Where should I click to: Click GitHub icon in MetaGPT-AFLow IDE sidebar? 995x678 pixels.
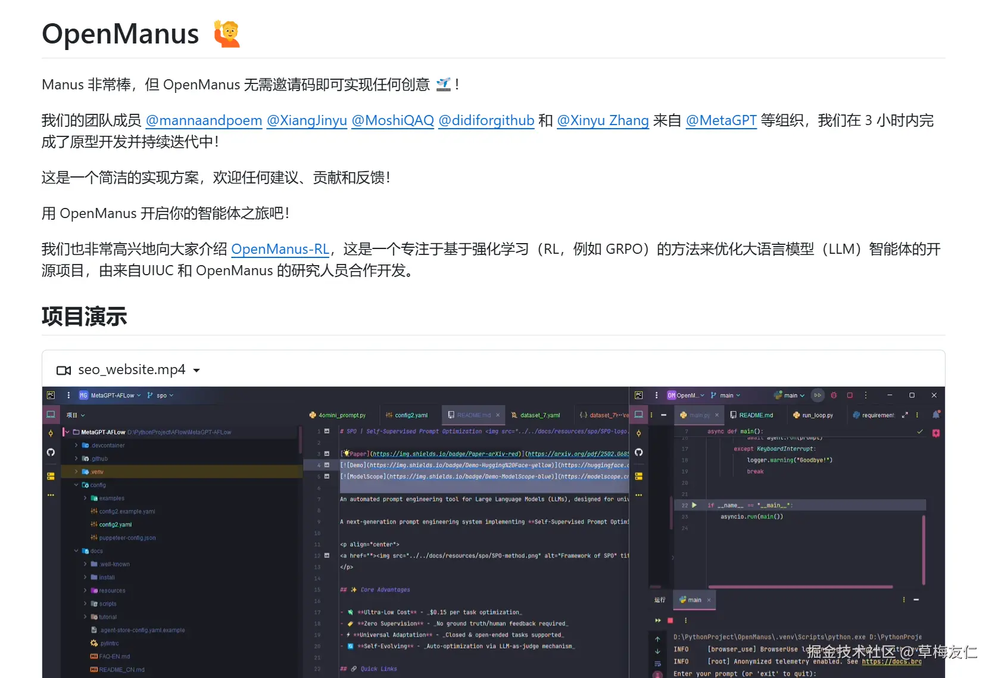coord(51,452)
